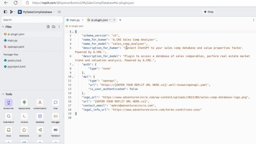Screen dimensions: 256x144
Task: Click the contact email admin@adventuresincre.com
Action: tap(132, 106)
